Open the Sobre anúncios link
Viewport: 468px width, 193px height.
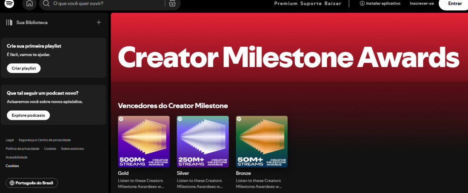coord(72,149)
